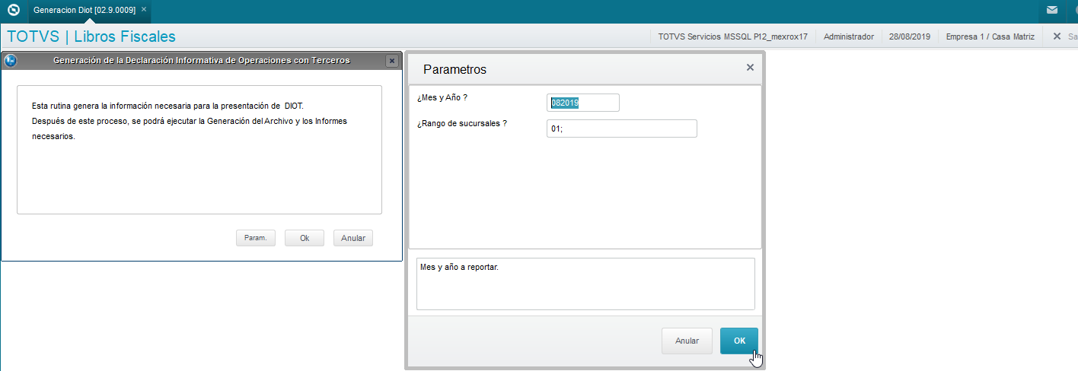Close the Generación de la Declaración window

[x=391, y=61]
